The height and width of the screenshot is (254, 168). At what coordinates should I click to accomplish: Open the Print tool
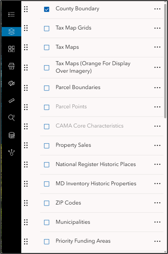pyautogui.click(x=11, y=67)
